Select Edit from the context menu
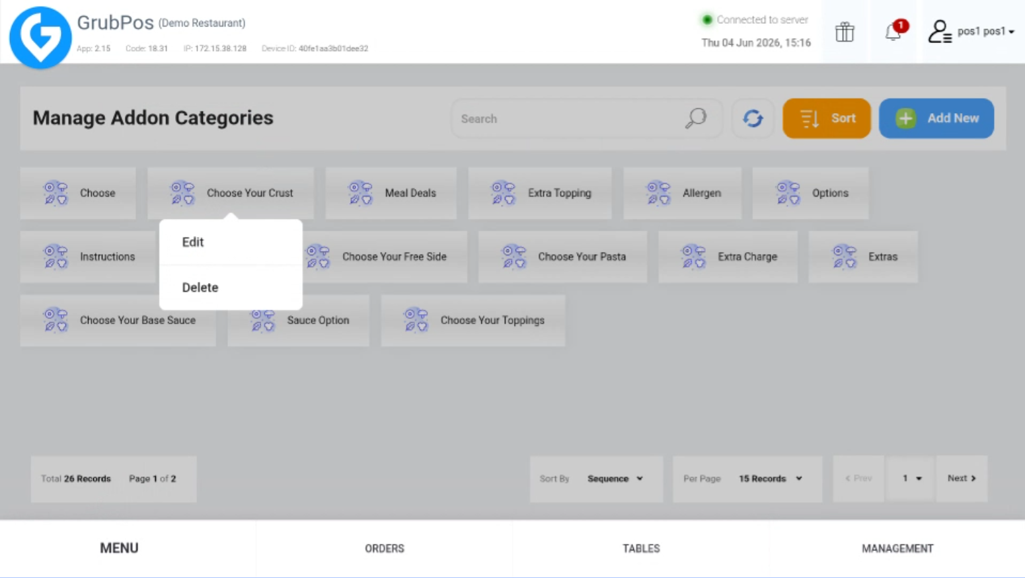This screenshot has height=578, width=1025. (x=231, y=242)
